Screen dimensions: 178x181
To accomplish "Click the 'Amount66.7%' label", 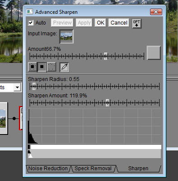I will 44,49.
